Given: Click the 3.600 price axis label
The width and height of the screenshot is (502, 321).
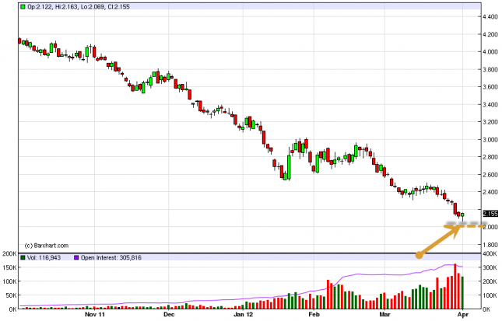Looking at the screenshot, I should [x=490, y=87].
